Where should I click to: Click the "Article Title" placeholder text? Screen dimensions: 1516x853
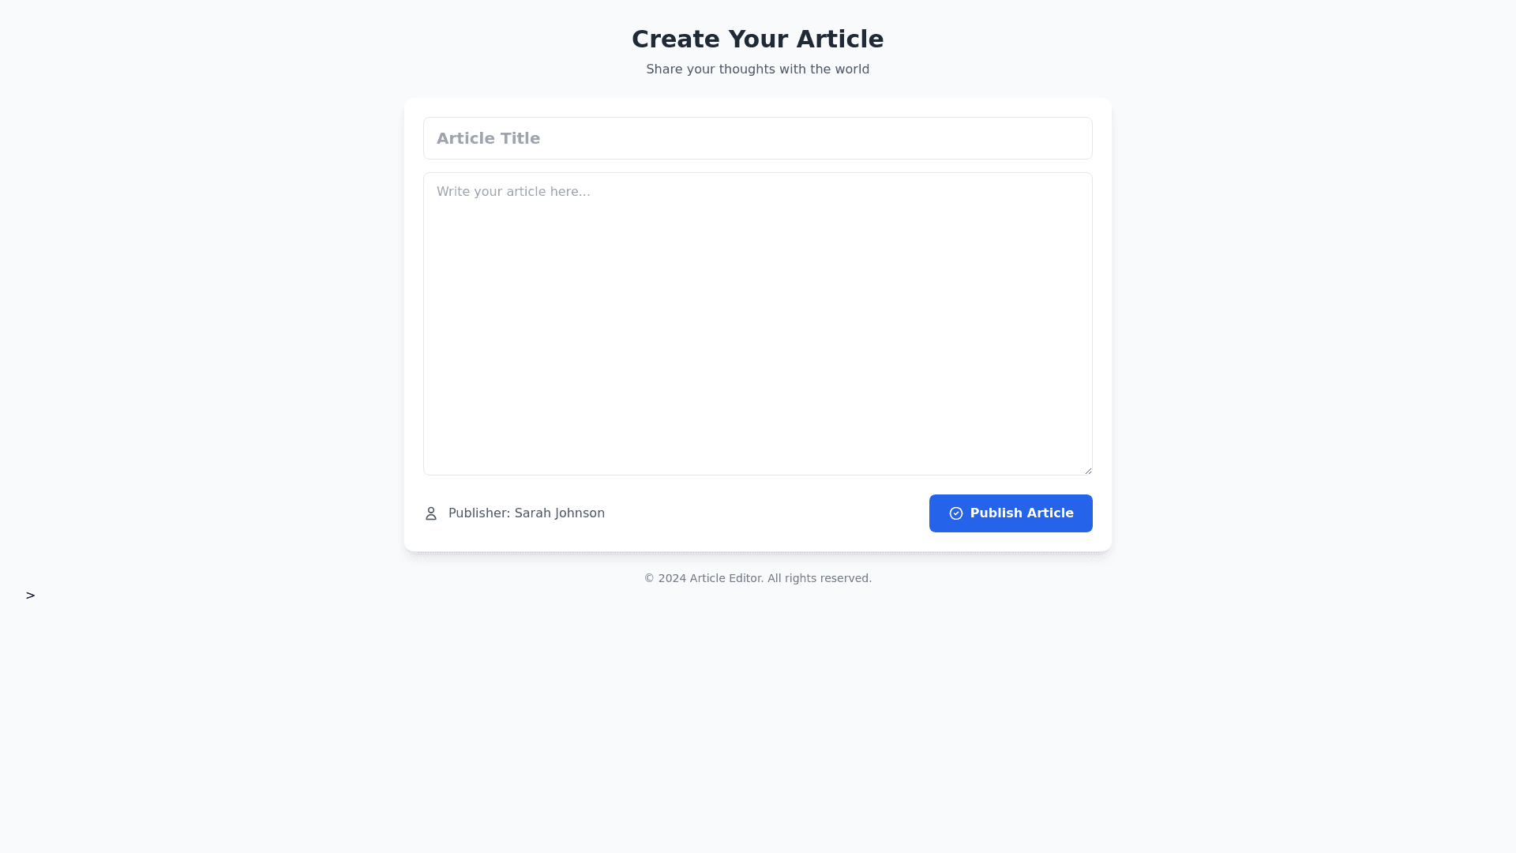(488, 138)
